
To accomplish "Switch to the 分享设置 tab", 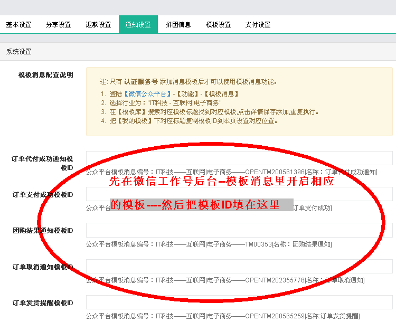I will click(x=58, y=25).
